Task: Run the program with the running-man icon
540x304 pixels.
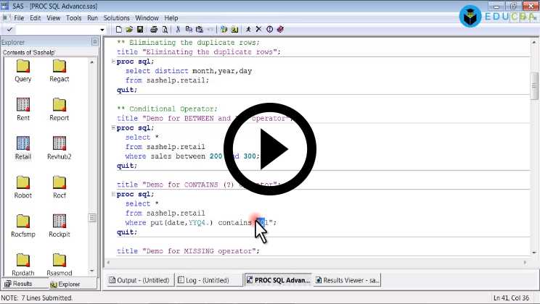Action: pos(248,30)
